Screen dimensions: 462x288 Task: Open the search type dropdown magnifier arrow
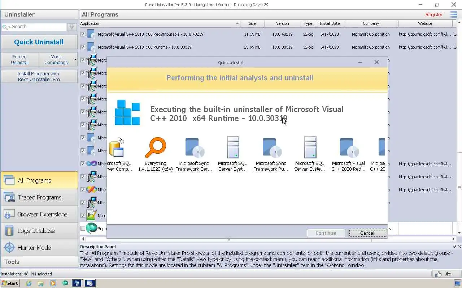tap(6, 27)
